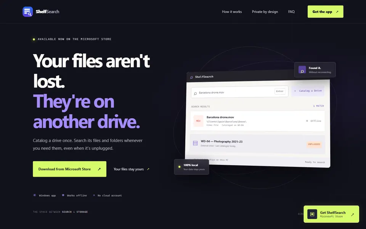Click the Enter key button in search box
Image resolution: width=366 pixels, height=229 pixels.
click(x=279, y=91)
